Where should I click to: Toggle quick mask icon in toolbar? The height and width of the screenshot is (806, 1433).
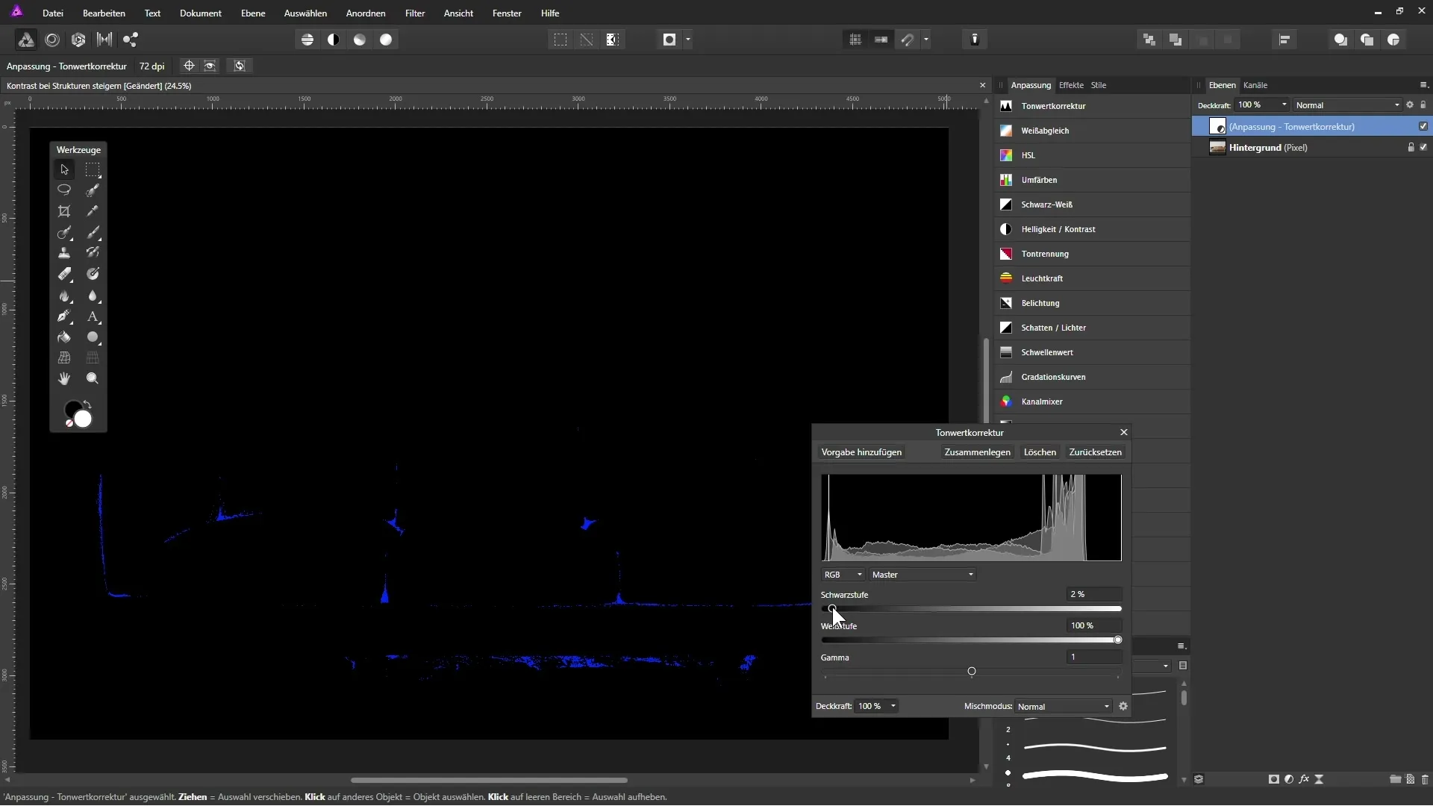click(669, 40)
